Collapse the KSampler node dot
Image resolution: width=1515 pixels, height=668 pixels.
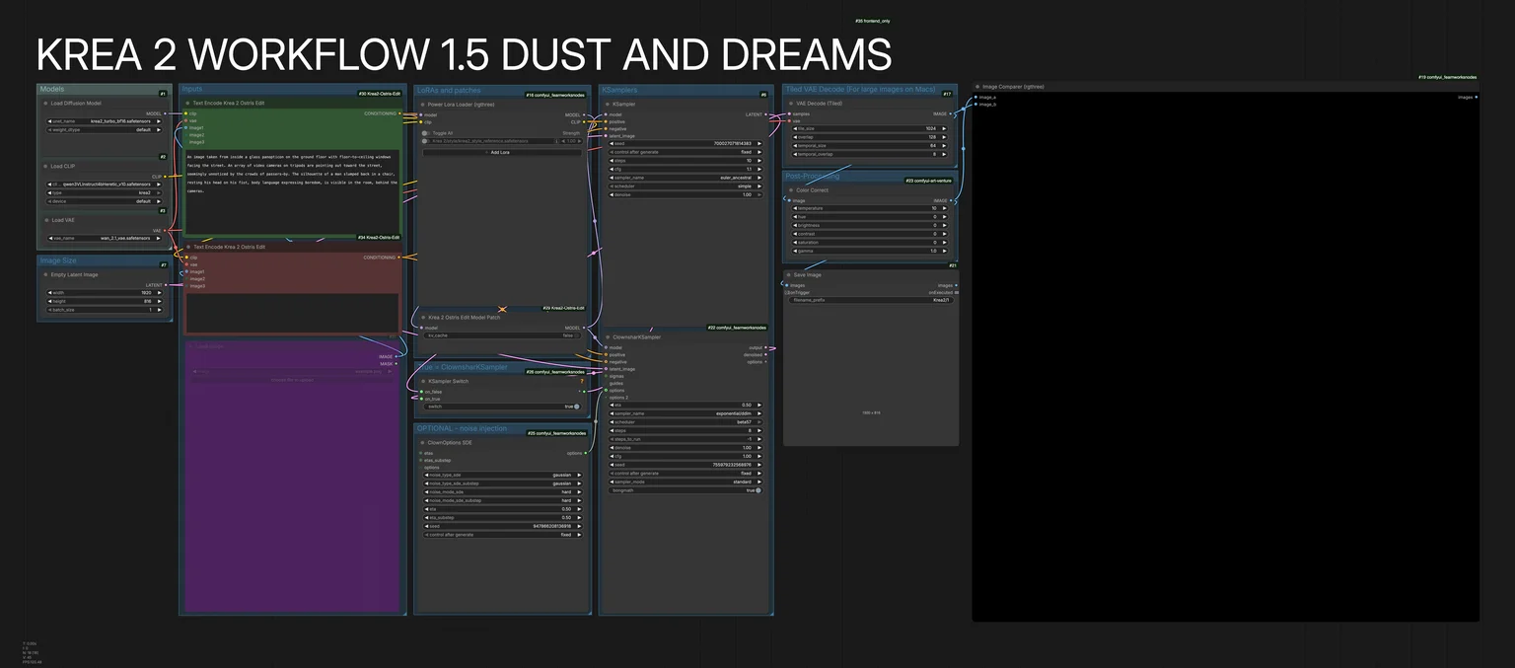click(x=607, y=104)
